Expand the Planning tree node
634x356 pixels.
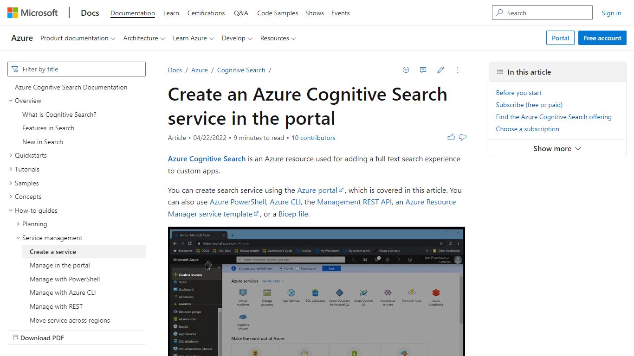click(x=18, y=224)
